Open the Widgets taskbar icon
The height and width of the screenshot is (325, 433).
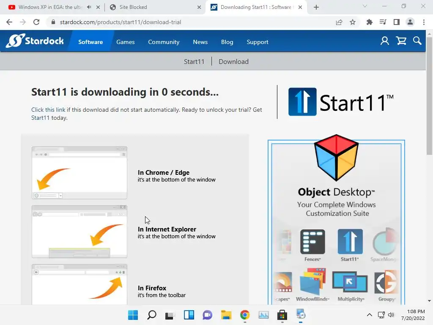(189, 315)
